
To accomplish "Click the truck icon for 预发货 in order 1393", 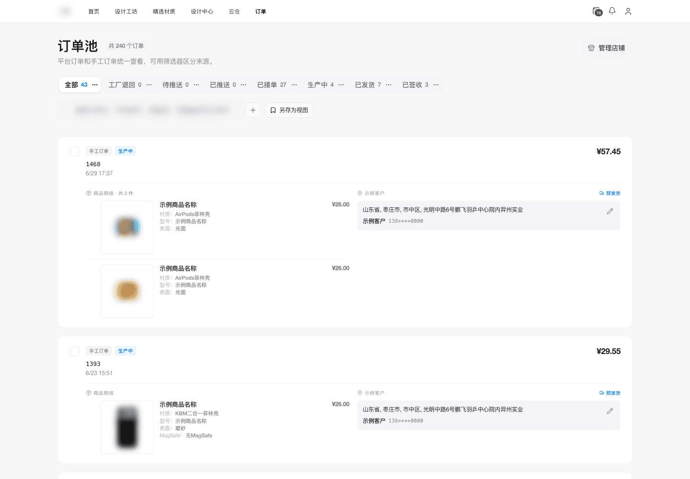I will [x=601, y=393].
